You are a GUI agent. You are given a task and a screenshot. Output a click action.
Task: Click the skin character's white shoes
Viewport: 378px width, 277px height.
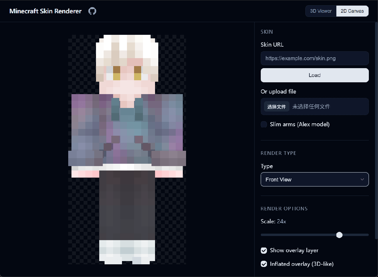pos(127,251)
